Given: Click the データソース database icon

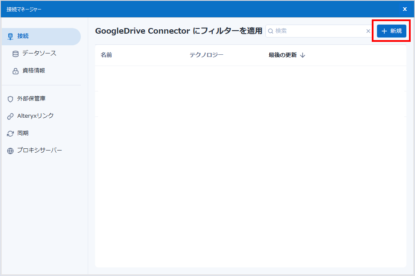Looking at the screenshot, I should point(16,54).
